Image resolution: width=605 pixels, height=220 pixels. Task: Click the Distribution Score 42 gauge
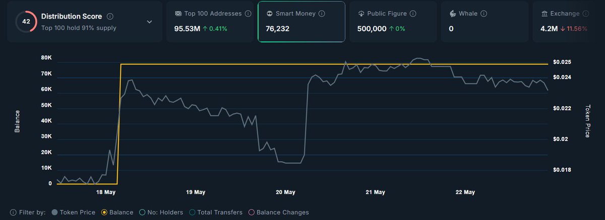tap(26, 22)
